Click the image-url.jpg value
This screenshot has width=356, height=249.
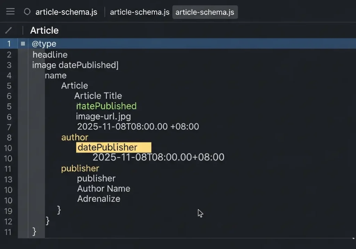[103, 116]
